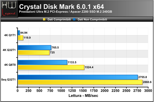This screenshot has height=102, width=154.
Task: Click the 2500 tick on the x-axis
Action: pos(126,91)
